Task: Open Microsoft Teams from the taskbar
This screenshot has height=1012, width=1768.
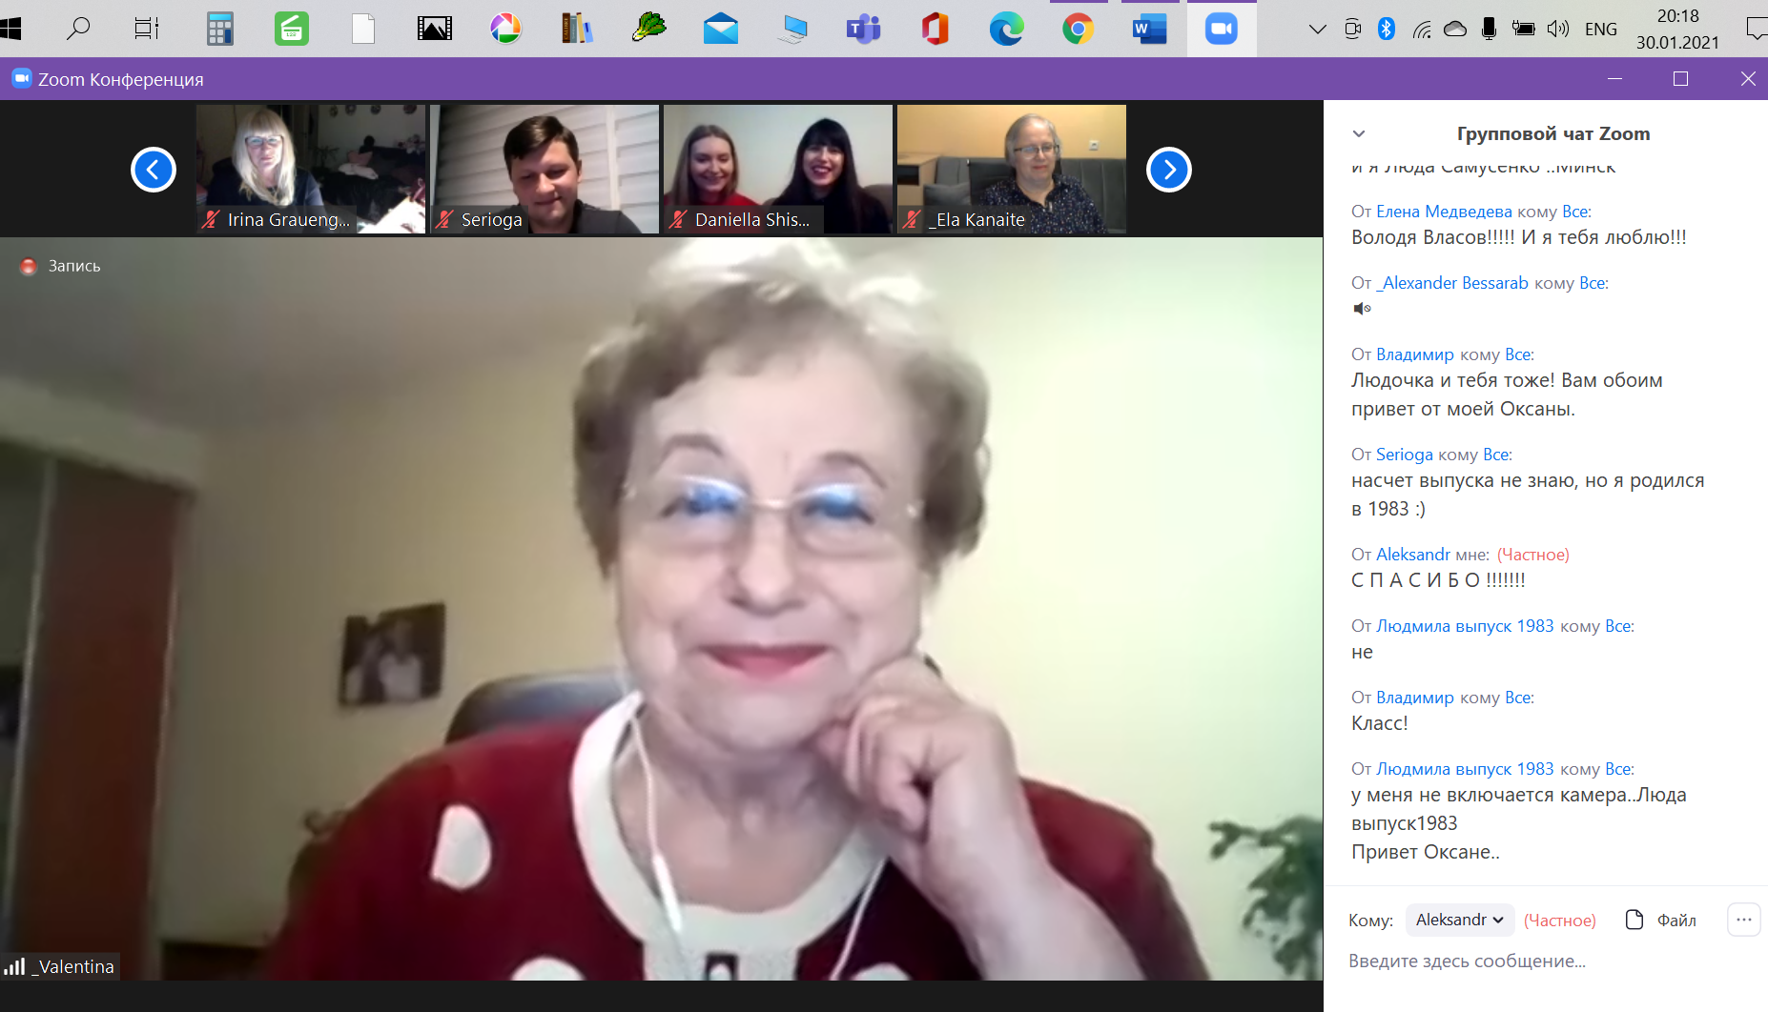Action: [x=863, y=30]
